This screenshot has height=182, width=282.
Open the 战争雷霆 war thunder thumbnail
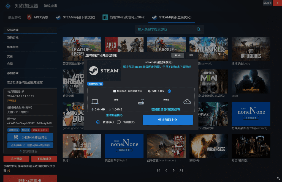(x=166, y=146)
